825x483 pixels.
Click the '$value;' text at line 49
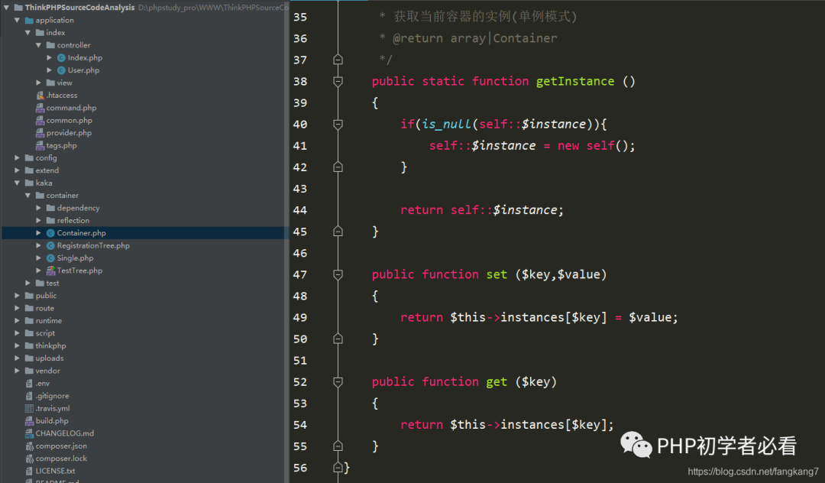pyautogui.click(x=653, y=318)
